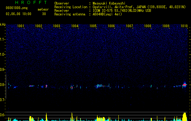The height and width of the screenshot is (121, 191).
Task: Click the 'Observer' field label
Action: 62,3
